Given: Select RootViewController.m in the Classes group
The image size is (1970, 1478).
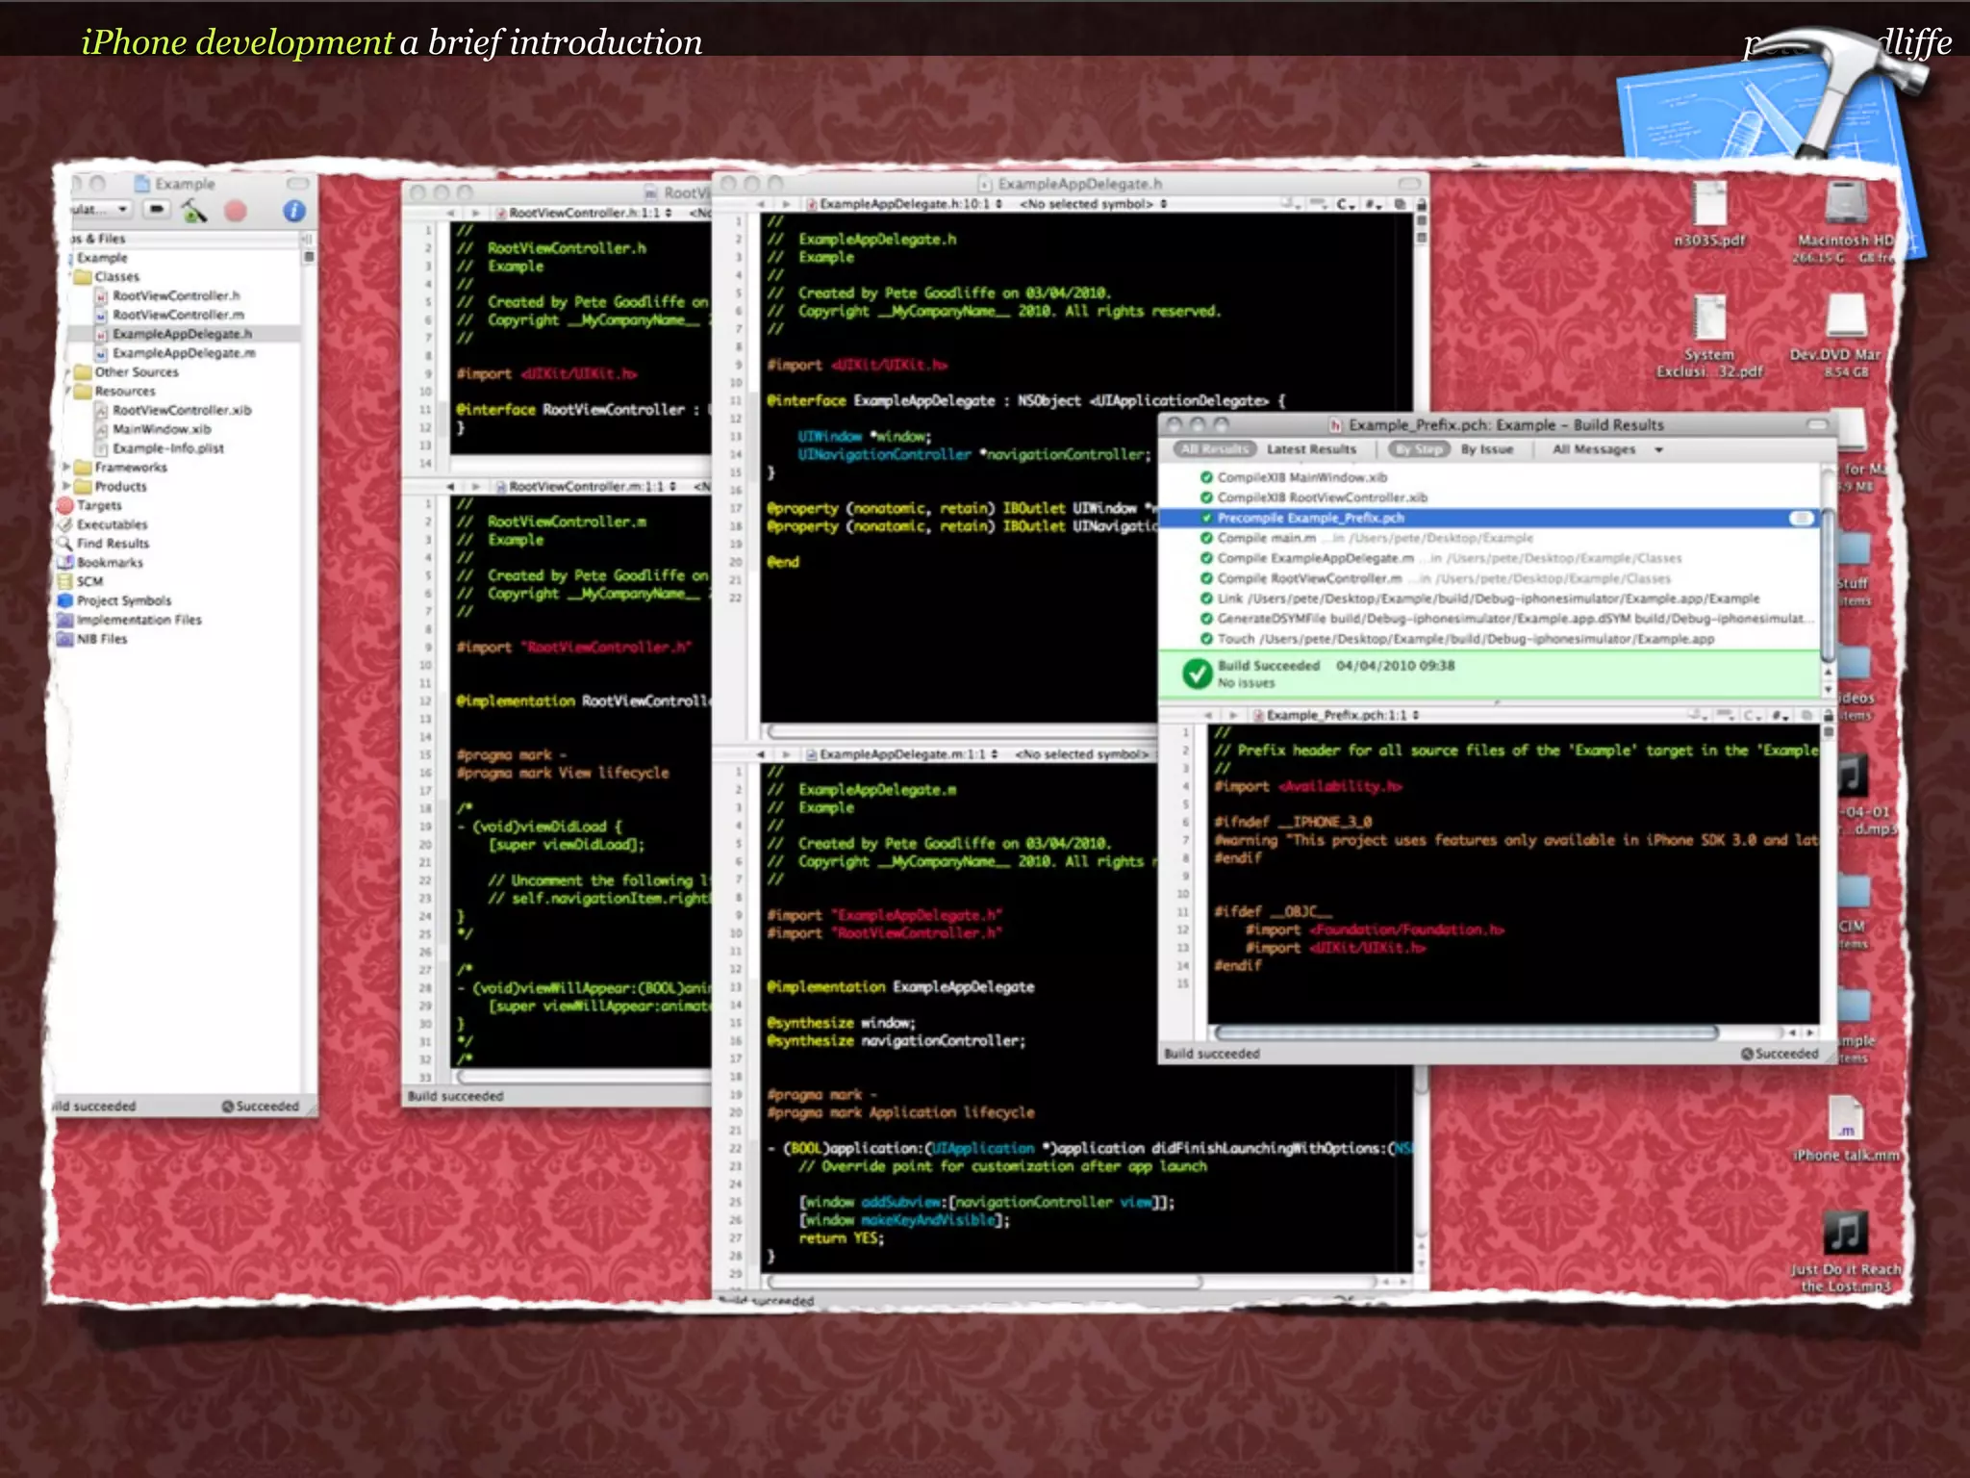Looking at the screenshot, I should (x=178, y=315).
